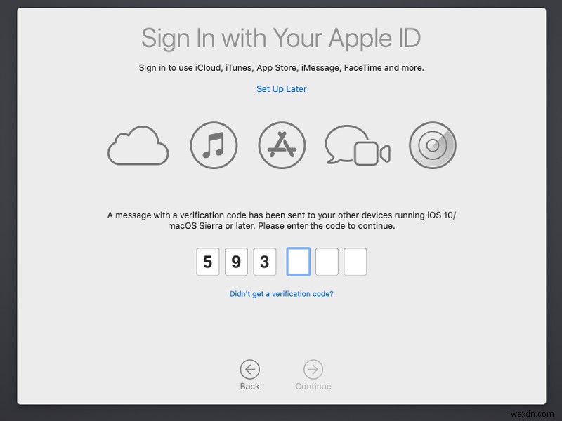Click the iMessage and FaceTime icon

point(358,145)
